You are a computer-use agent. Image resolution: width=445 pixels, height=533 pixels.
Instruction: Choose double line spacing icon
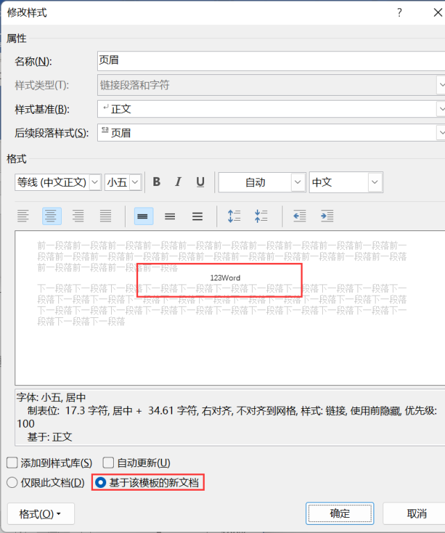[198, 217]
